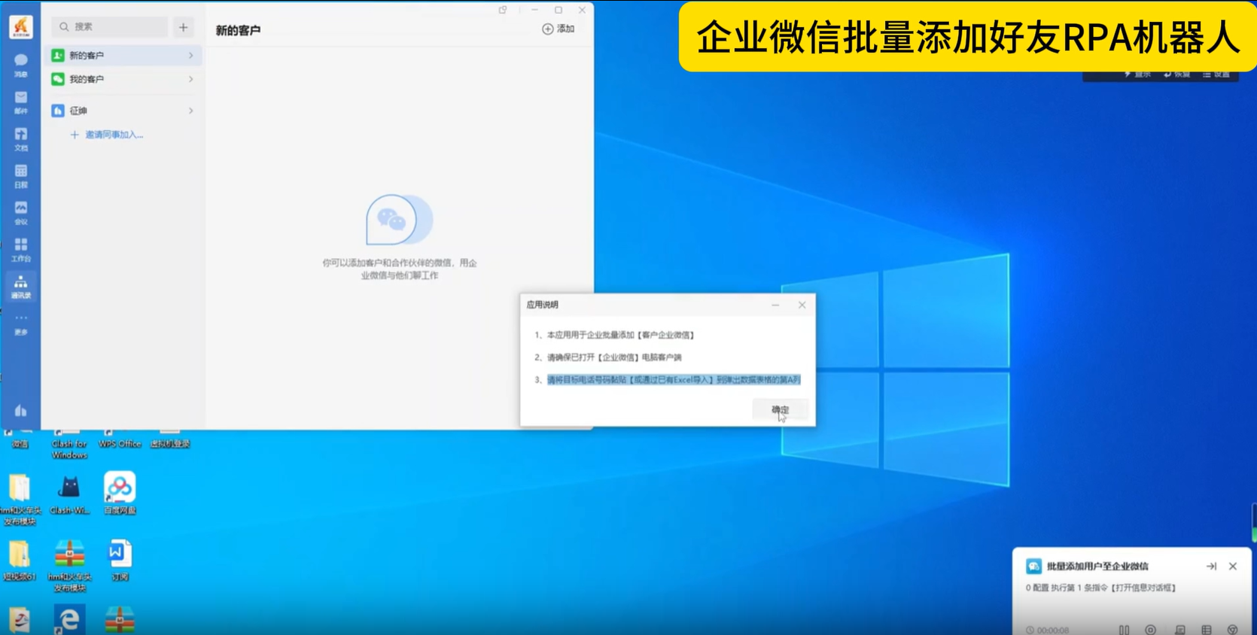Expand the 新的客户 chevron arrow

[x=190, y=55]
